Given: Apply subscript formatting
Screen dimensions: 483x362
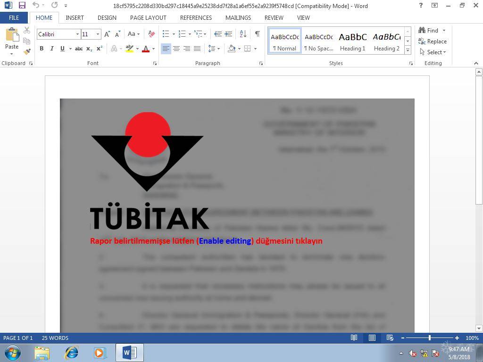Looking at the screenshot, I should click(x=89, y=49).
